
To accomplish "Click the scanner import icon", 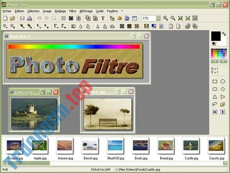I will [127, 18].
